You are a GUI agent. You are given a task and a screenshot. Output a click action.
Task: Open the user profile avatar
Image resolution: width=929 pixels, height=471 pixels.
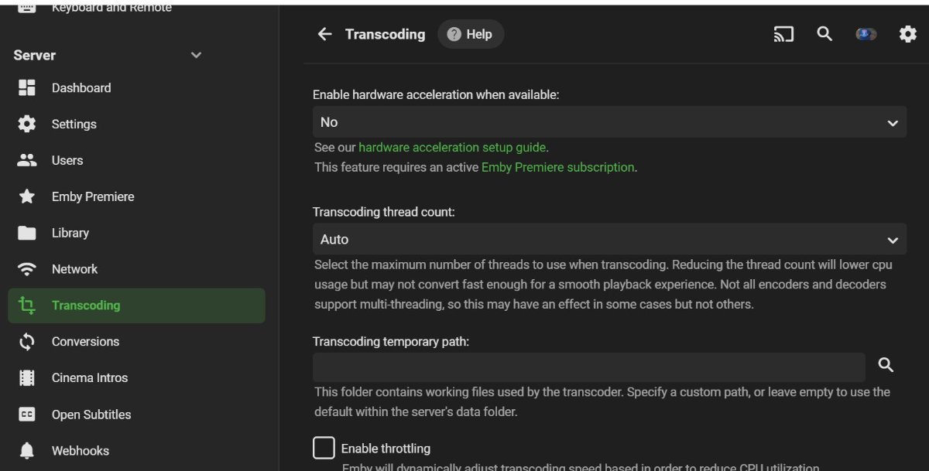[866, 34]
